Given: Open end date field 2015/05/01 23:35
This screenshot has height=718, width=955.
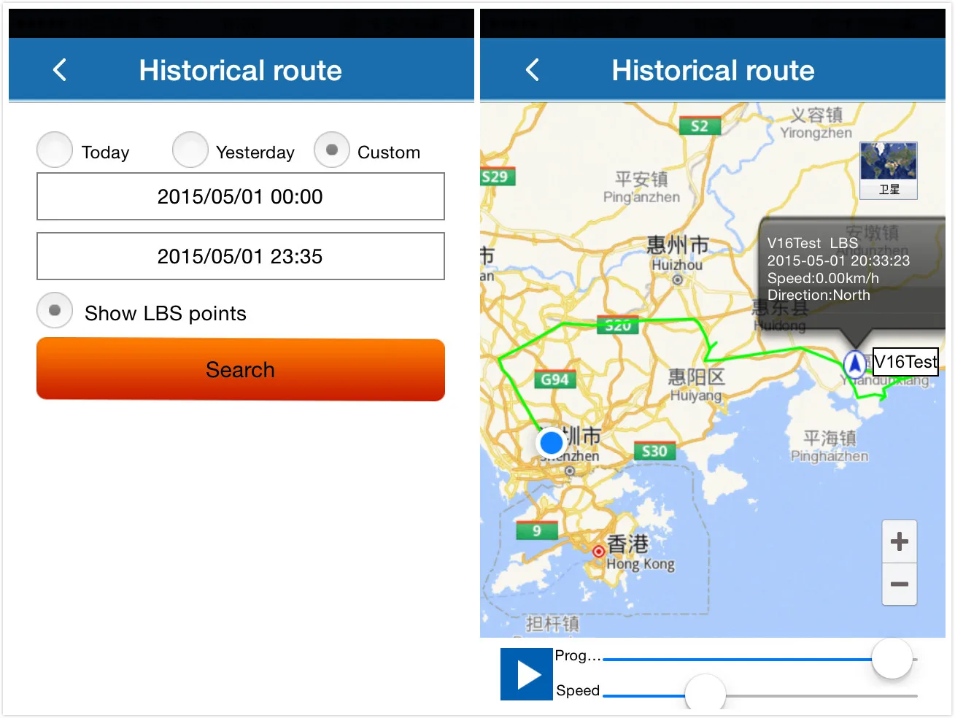Looking at the screenshot, I should pos(241,256).
